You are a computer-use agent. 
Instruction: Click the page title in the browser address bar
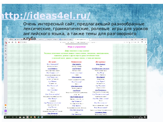(x=78, y=42)
